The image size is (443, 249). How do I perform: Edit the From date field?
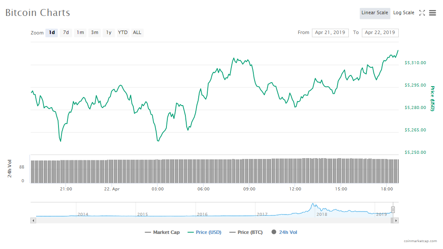[330, 33]
